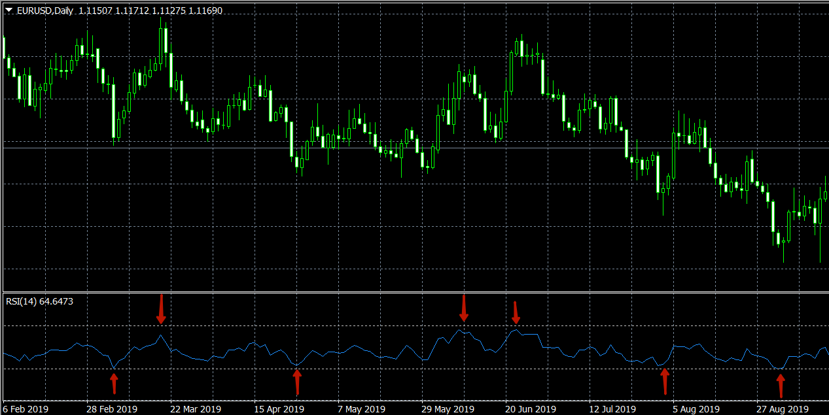Click the 6 Feb 2019 date label

click(x=25, y=409)
